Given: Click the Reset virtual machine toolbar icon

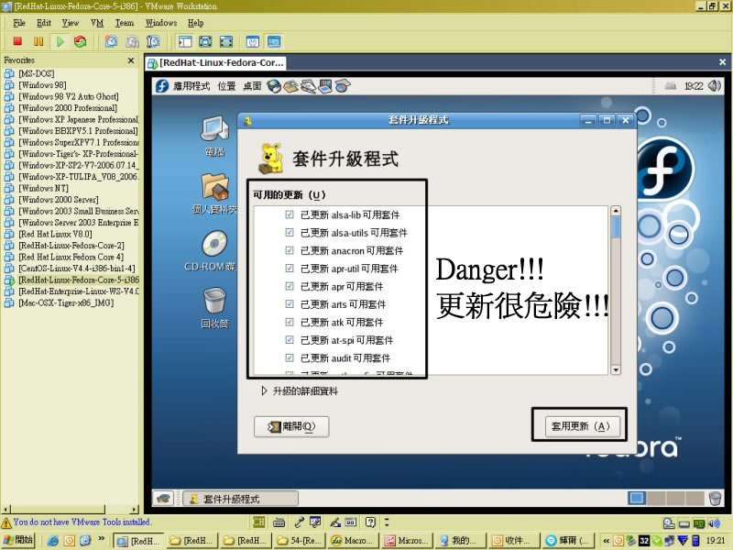Looking at the screenshot, I should [81, 41].
